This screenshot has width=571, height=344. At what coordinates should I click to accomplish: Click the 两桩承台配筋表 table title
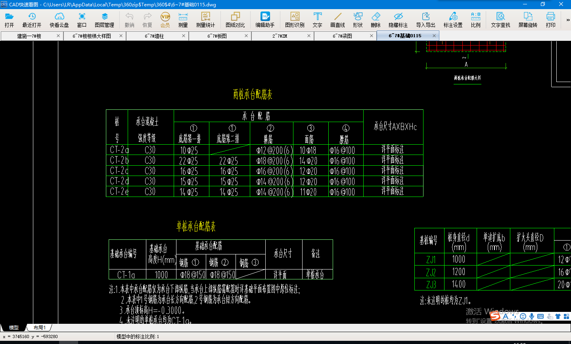[253, 94]
